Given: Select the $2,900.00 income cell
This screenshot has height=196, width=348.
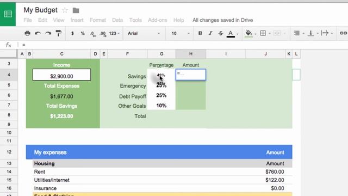Looking at the screenshot, I should pyautogui.click(x=61, y=75).
